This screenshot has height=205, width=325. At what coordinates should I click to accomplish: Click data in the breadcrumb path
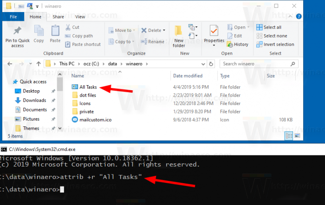112,64
